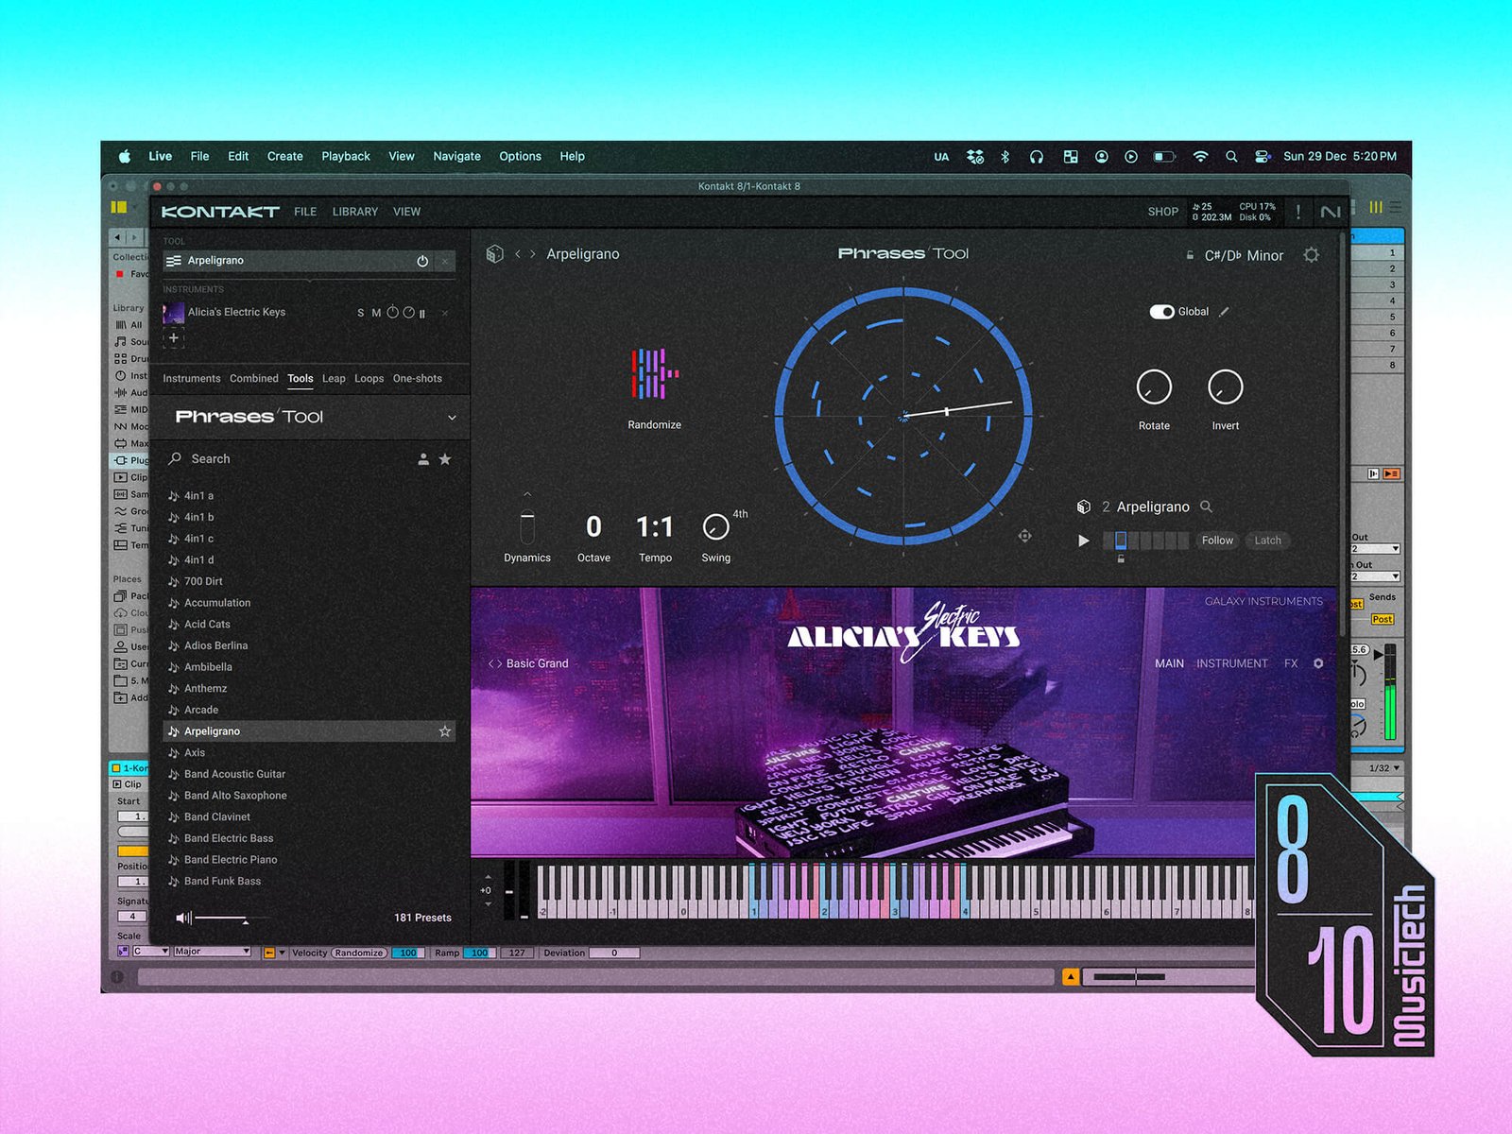The image size is (1512, 1134).
Task: Click the magnifier icon next to the Arpeligrano preset name
Action: tap(1207, 507)
